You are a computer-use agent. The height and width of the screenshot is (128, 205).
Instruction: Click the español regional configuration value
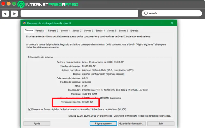[x=103, y=74]
